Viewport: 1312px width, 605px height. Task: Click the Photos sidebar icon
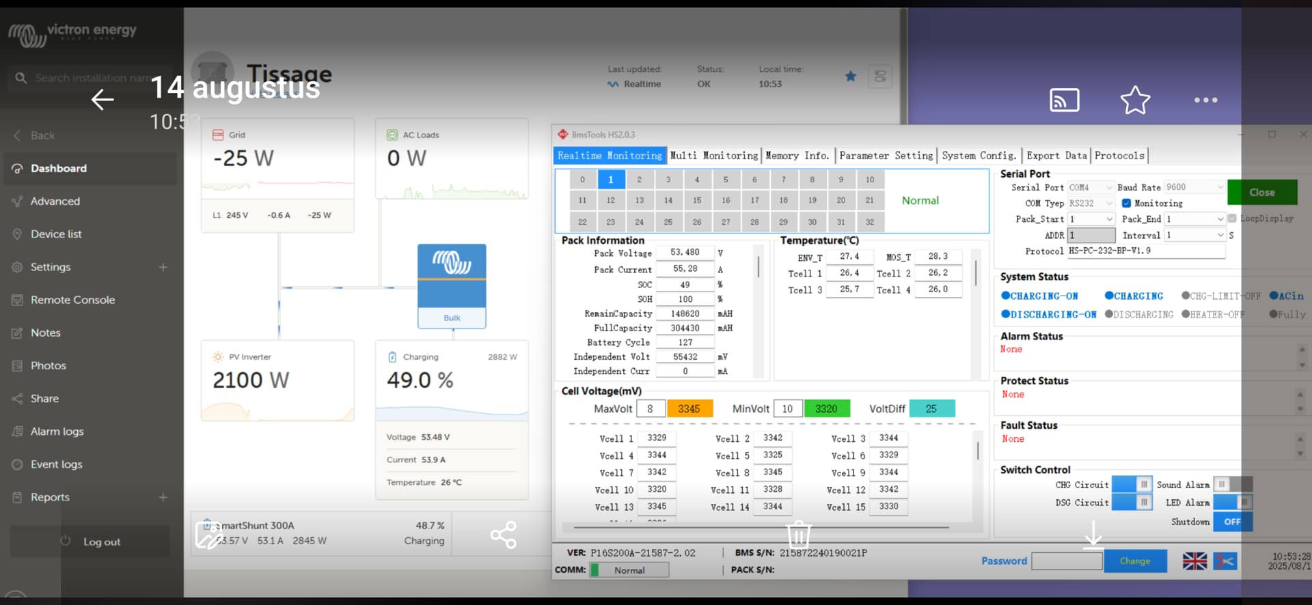coord(17,366)
